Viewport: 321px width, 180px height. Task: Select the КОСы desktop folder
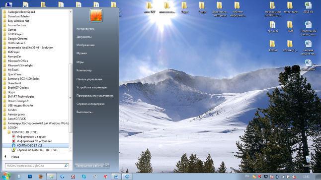(x=272, y=46)
